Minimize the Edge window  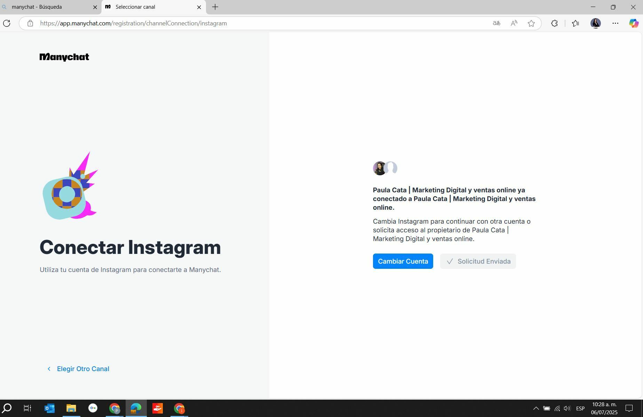(593, 7)
